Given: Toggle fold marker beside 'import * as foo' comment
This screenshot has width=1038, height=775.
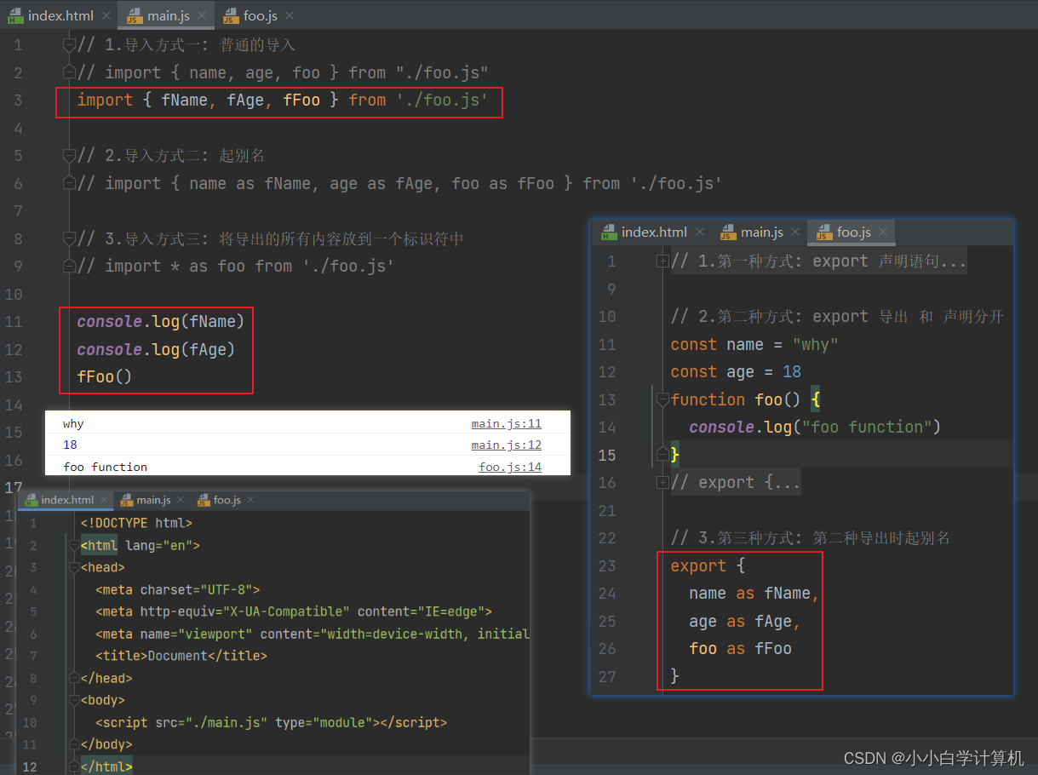Looking at the screenshot, I should 69,267.
